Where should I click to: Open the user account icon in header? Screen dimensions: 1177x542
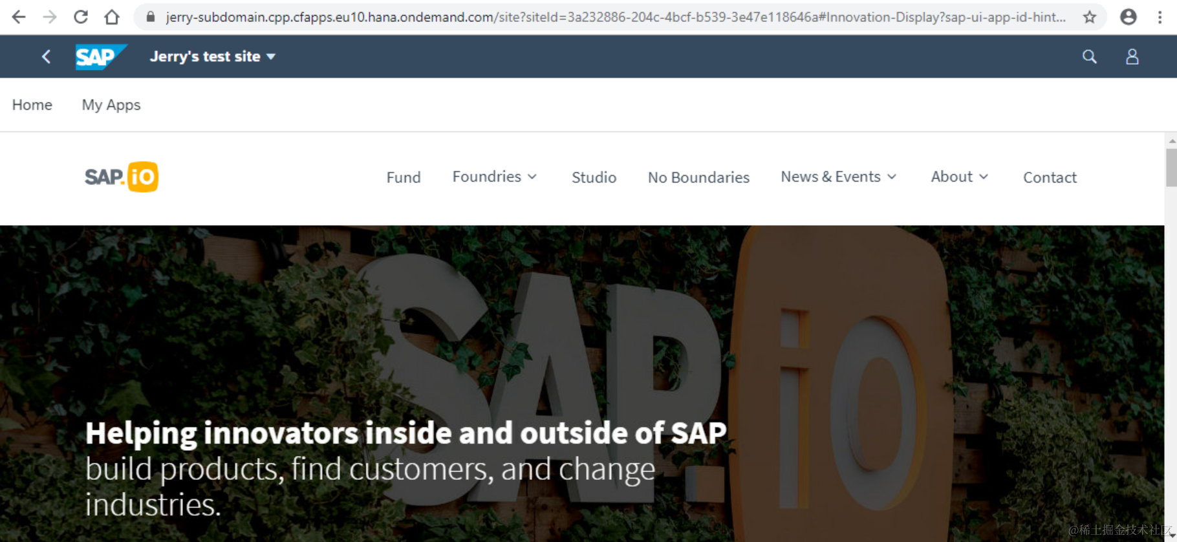pyautogui.click(x=1132, y=57)
